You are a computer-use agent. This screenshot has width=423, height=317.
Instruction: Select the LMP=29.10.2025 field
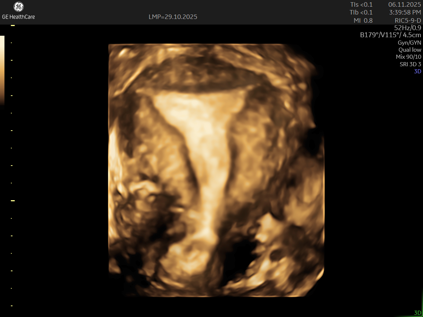coord(173,17)
